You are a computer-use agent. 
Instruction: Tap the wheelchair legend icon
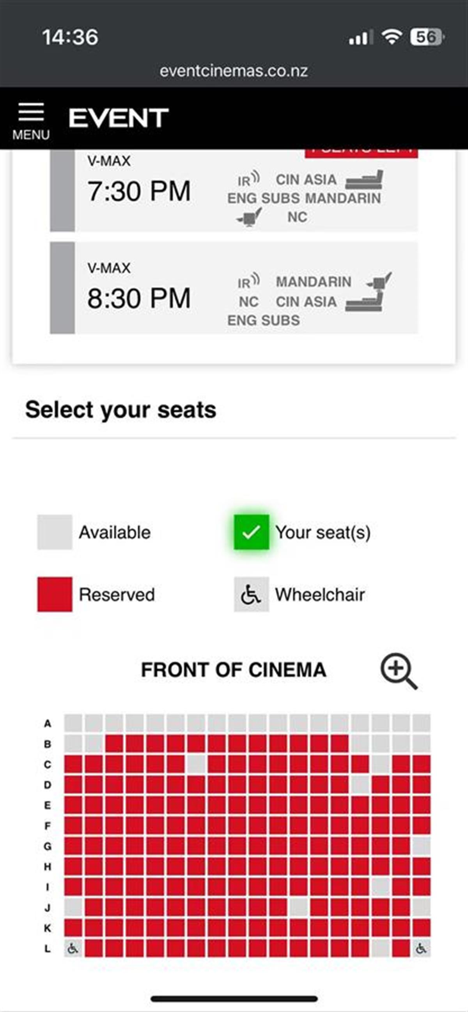(252, 594)
